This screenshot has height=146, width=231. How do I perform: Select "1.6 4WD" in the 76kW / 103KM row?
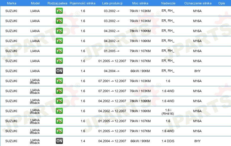coord(168,91)
